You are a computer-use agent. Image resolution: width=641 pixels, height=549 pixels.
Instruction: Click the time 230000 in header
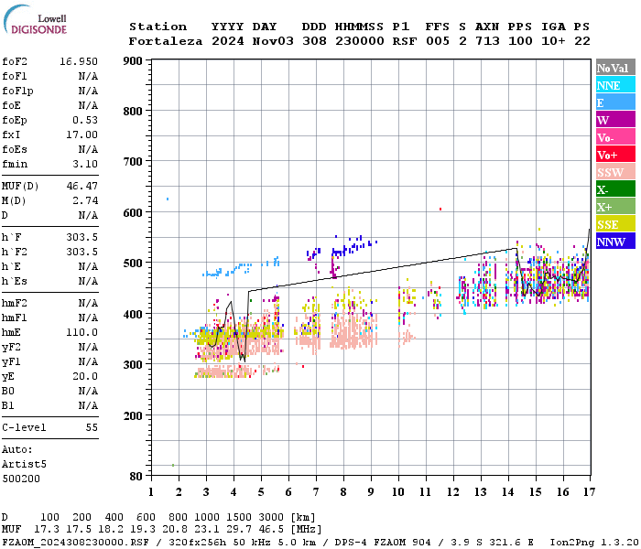[360, 41]
